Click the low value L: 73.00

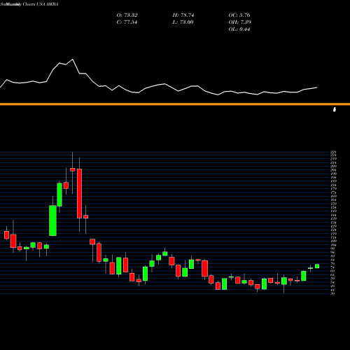point(183,22)
